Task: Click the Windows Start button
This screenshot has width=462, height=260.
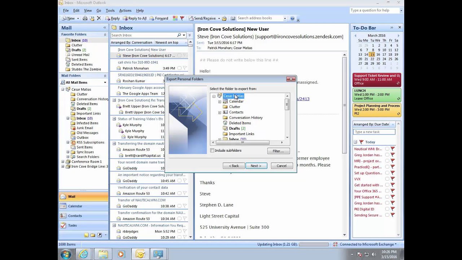Action: (x=66, y=254)
